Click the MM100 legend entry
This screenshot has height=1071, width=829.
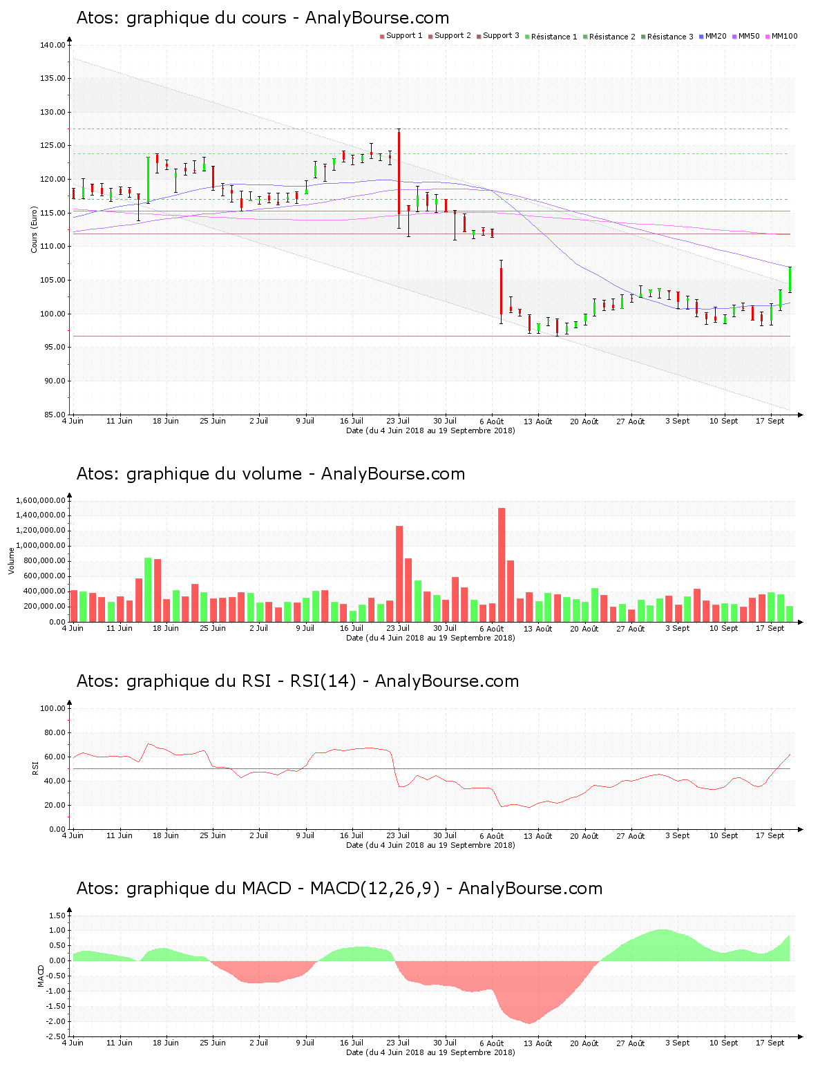[781, 36]
